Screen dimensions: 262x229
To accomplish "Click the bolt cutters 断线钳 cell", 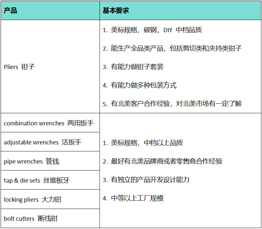I will click(31, 219).
